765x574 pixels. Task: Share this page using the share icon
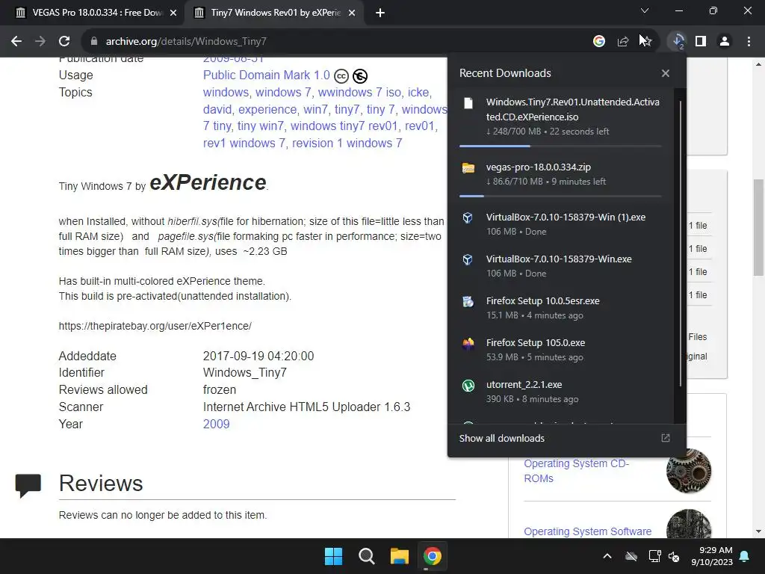(622, 42)
